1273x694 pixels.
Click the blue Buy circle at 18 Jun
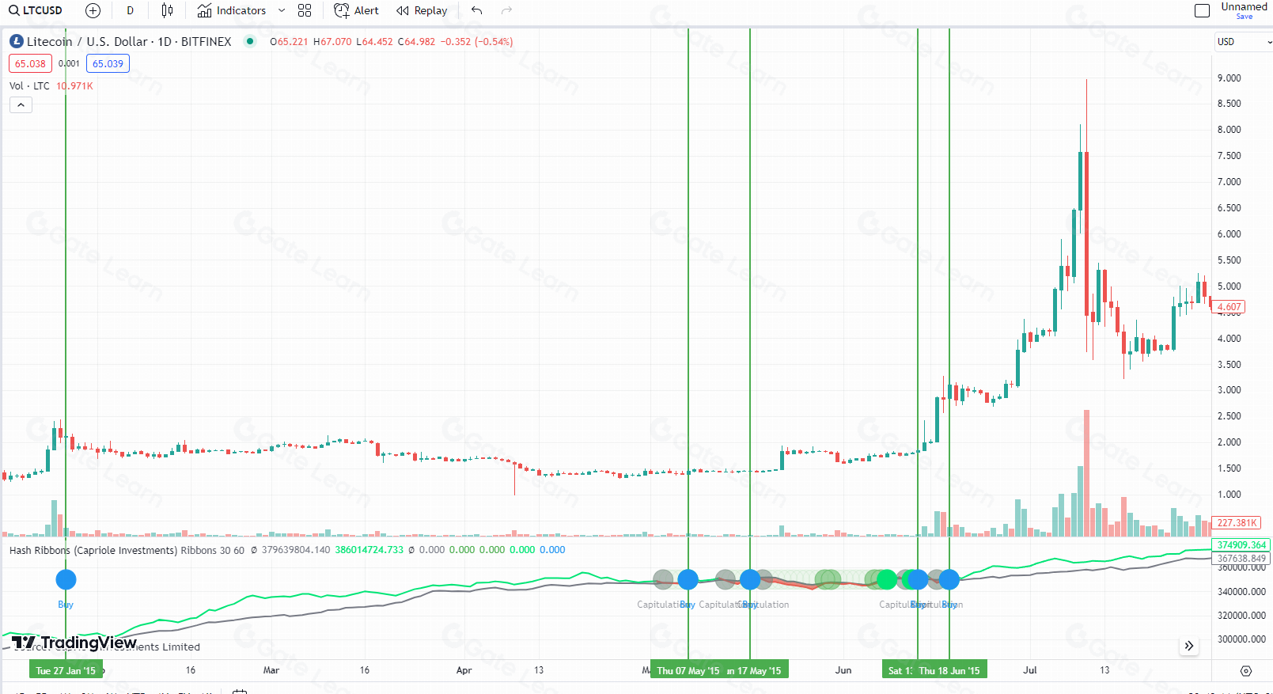pyautogui.click(x=949, y=580)
